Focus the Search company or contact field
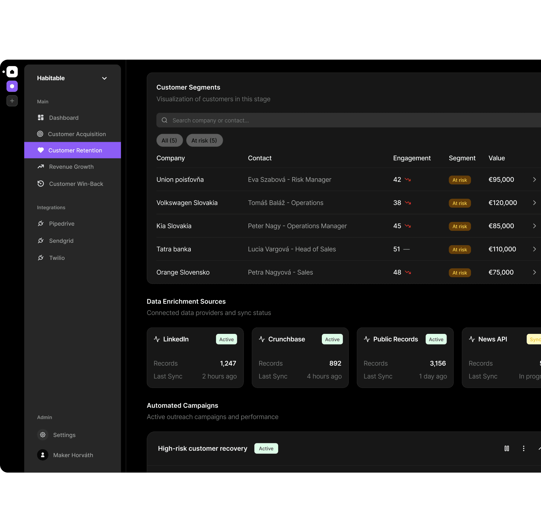541x532 pixels. 348,120
